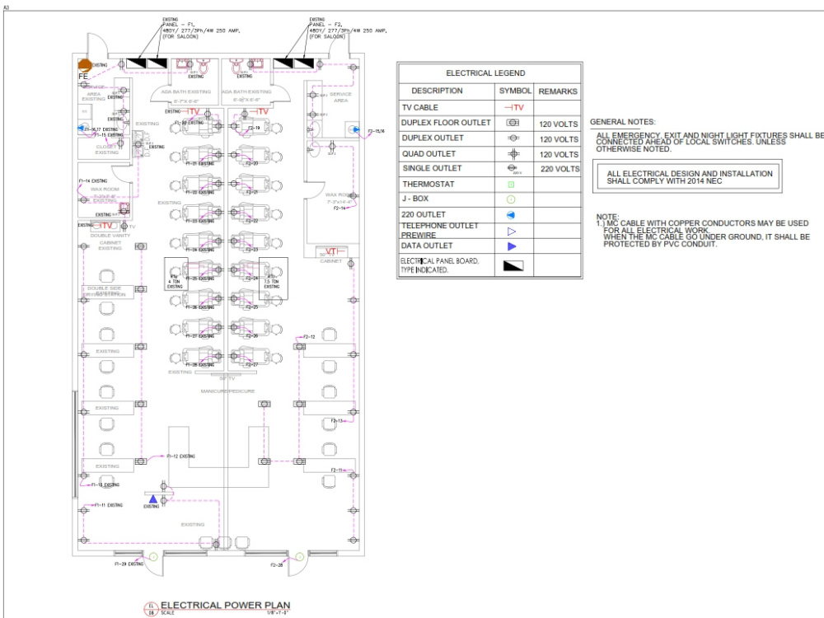Viewport: 824px width, 618px height.
Task: Click the 'F2-15,16' circuit label
Action: click(376, 131)
